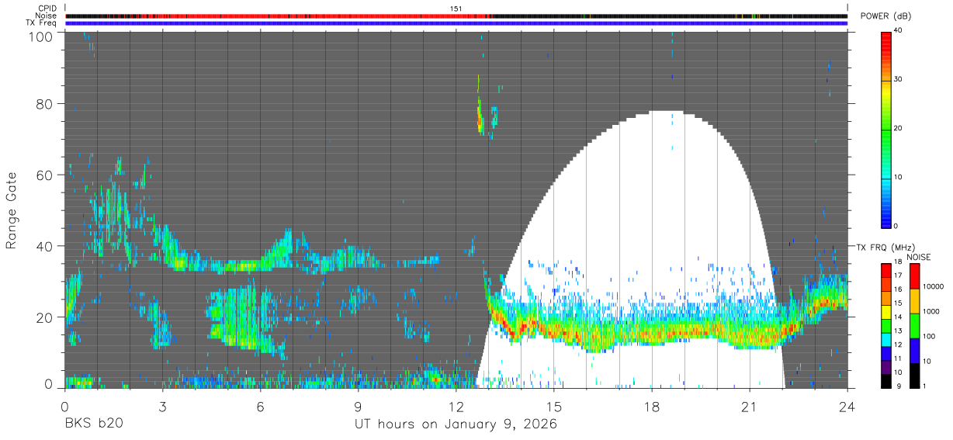Click the green 13–14 MHz TX FRQ swatch

(886, 325)
